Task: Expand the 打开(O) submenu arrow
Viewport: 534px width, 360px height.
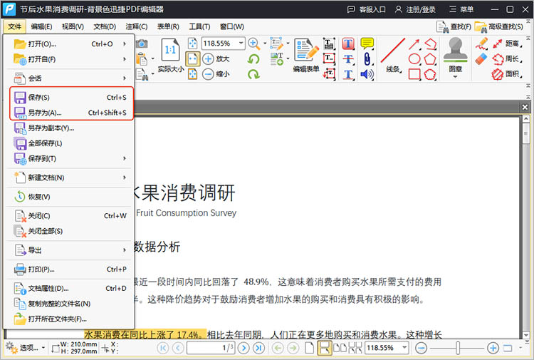Action: tap(125, 44)
